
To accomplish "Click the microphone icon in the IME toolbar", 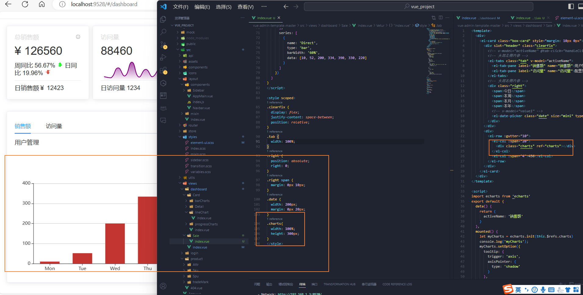I will pos(543,290).
